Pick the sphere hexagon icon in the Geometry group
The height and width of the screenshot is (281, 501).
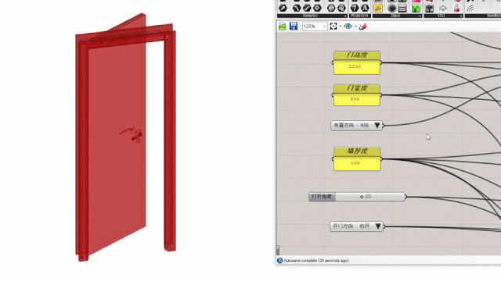coord(330,8)
